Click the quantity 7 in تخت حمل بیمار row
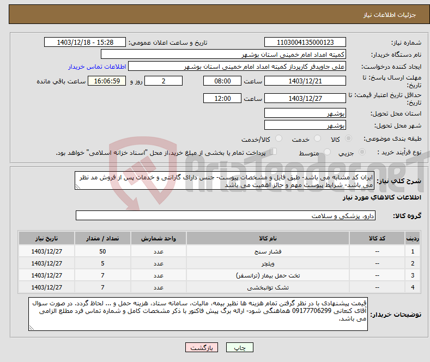This screenshot has width=430, height=362. pyautogui.click(x=102, y=275)
